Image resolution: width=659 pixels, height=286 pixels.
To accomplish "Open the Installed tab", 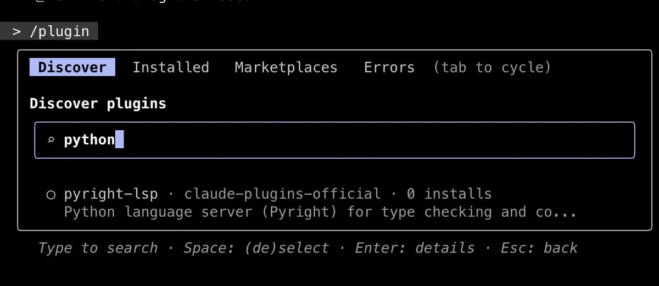I will (171, 68).
